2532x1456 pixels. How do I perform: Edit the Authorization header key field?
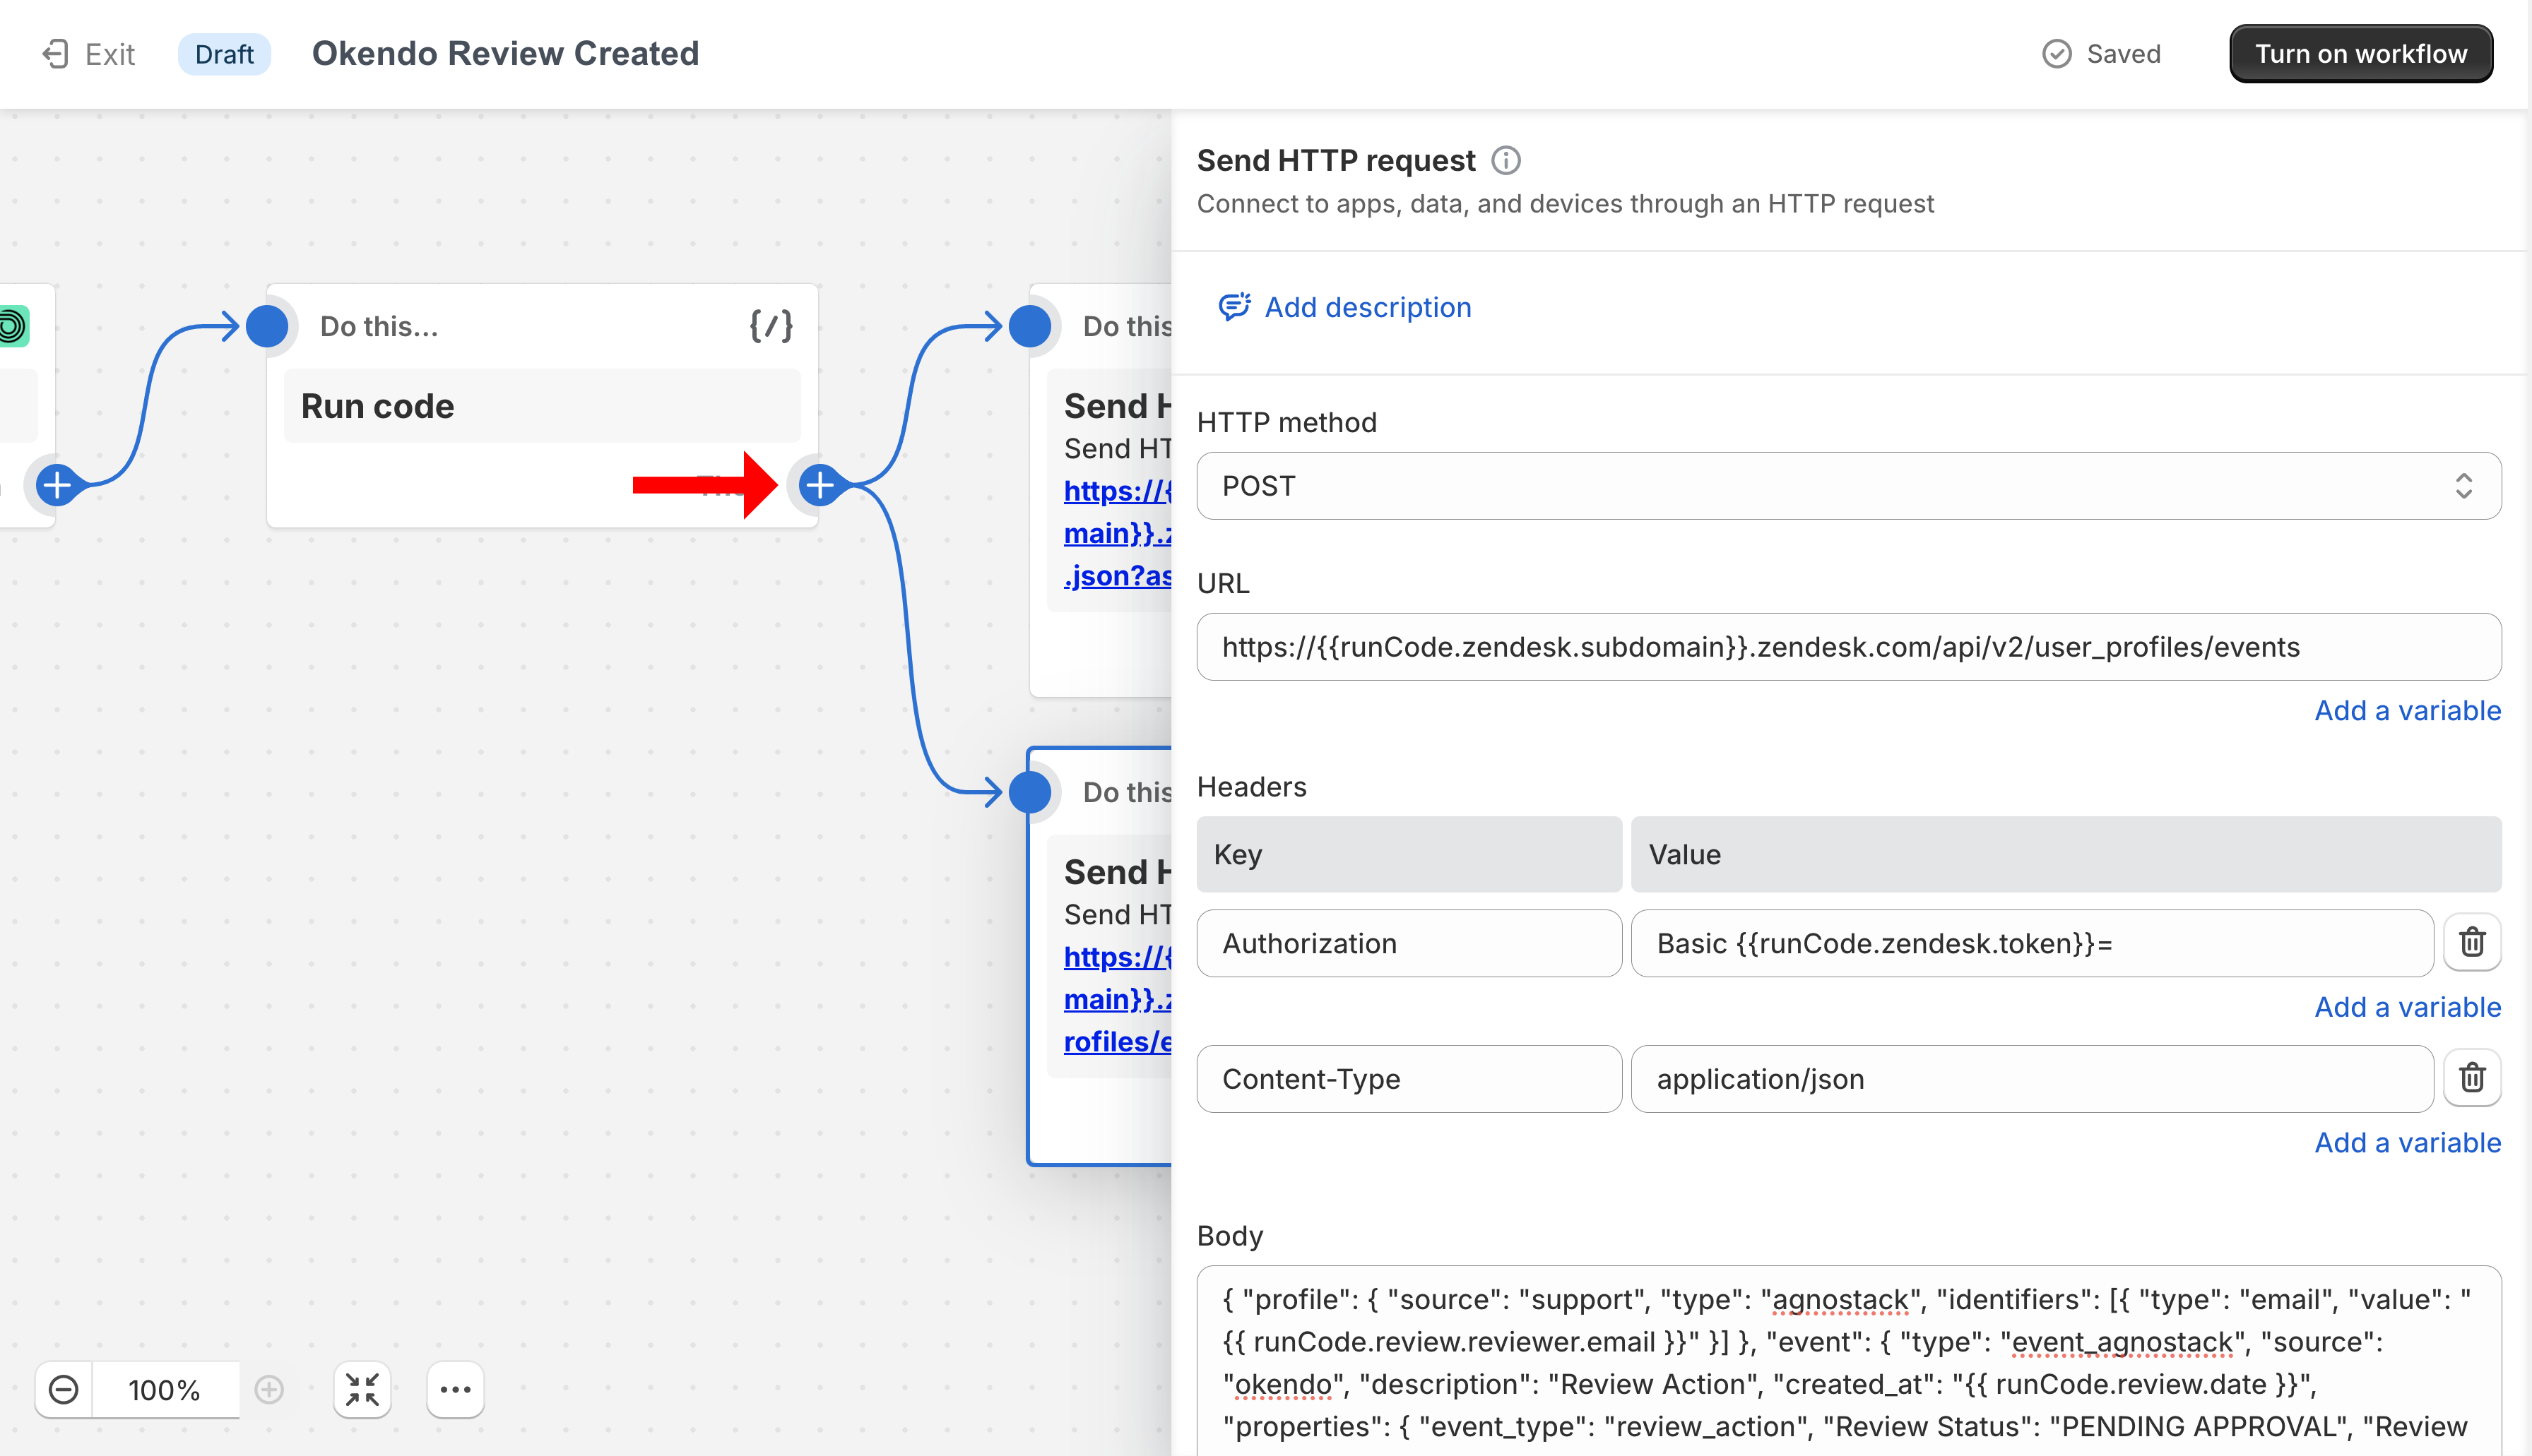pyautogui.click(x=1409, y=943)
